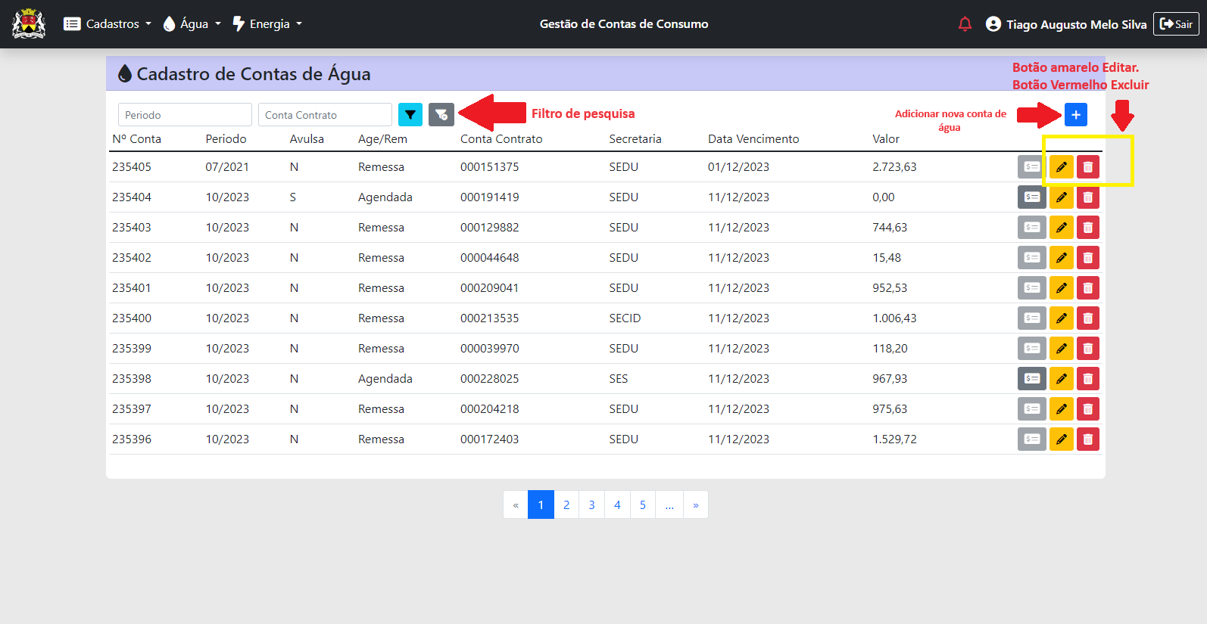Click the Agendada cell in row 235398

[385, 378]
